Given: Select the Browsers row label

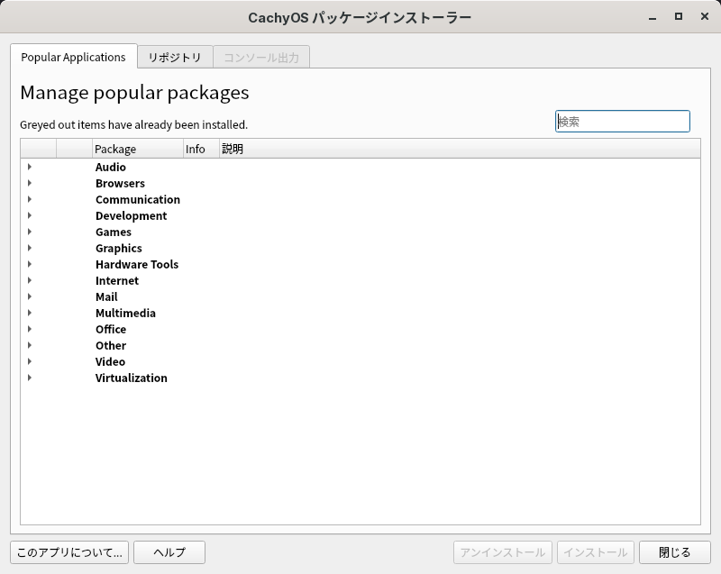Looking at the screenshot, I should 120,183.
